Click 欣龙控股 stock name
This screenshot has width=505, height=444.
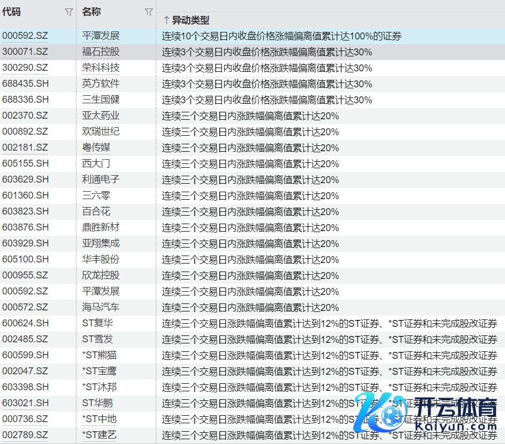tap(101, 276)
